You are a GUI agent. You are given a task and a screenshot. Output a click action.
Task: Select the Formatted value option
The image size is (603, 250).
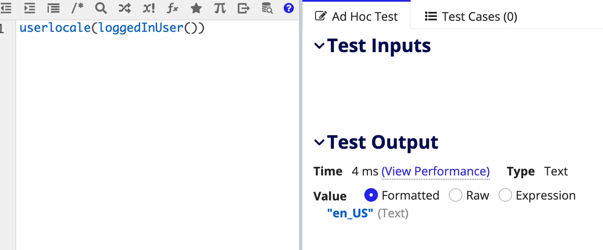click(371, 195)
